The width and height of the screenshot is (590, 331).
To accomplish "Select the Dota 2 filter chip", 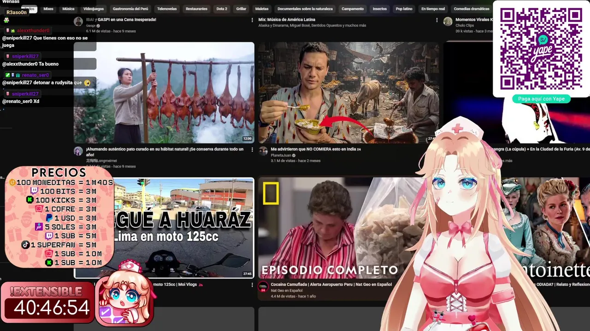I will tap(222, 9).
